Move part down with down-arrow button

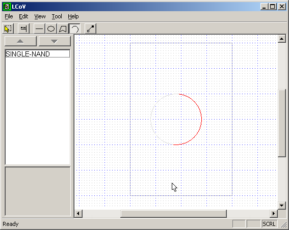tap(55, 41)
